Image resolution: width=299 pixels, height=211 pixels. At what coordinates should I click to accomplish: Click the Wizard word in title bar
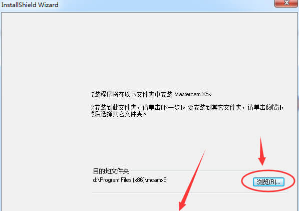pos(48,5)
